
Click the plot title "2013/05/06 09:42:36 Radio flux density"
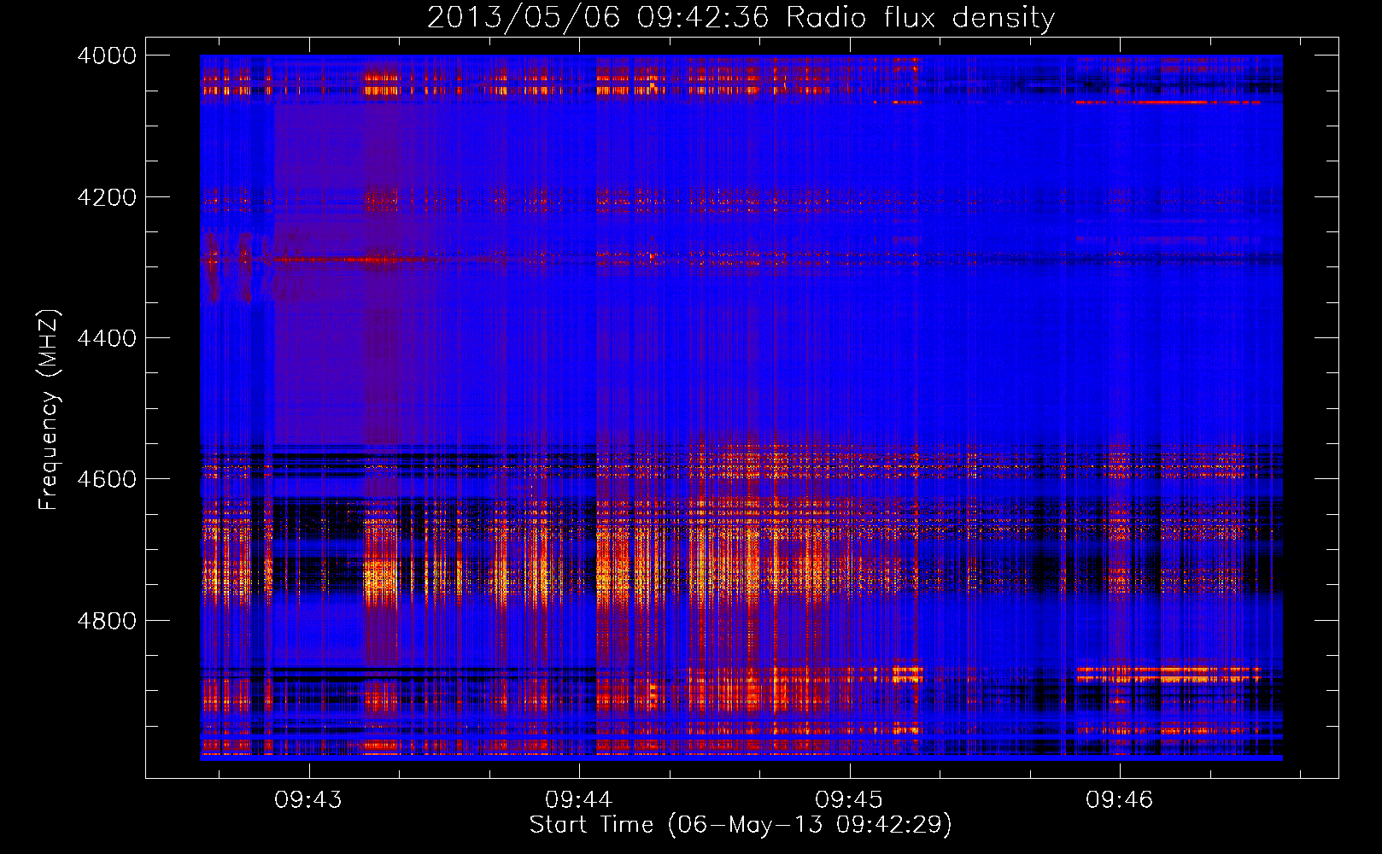click(741, 17)
